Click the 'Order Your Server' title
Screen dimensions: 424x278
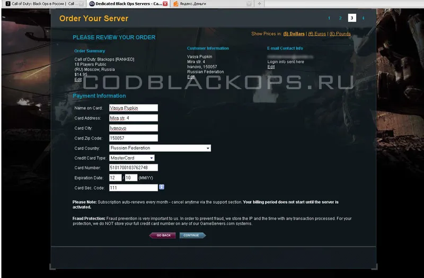coord(94,19)
